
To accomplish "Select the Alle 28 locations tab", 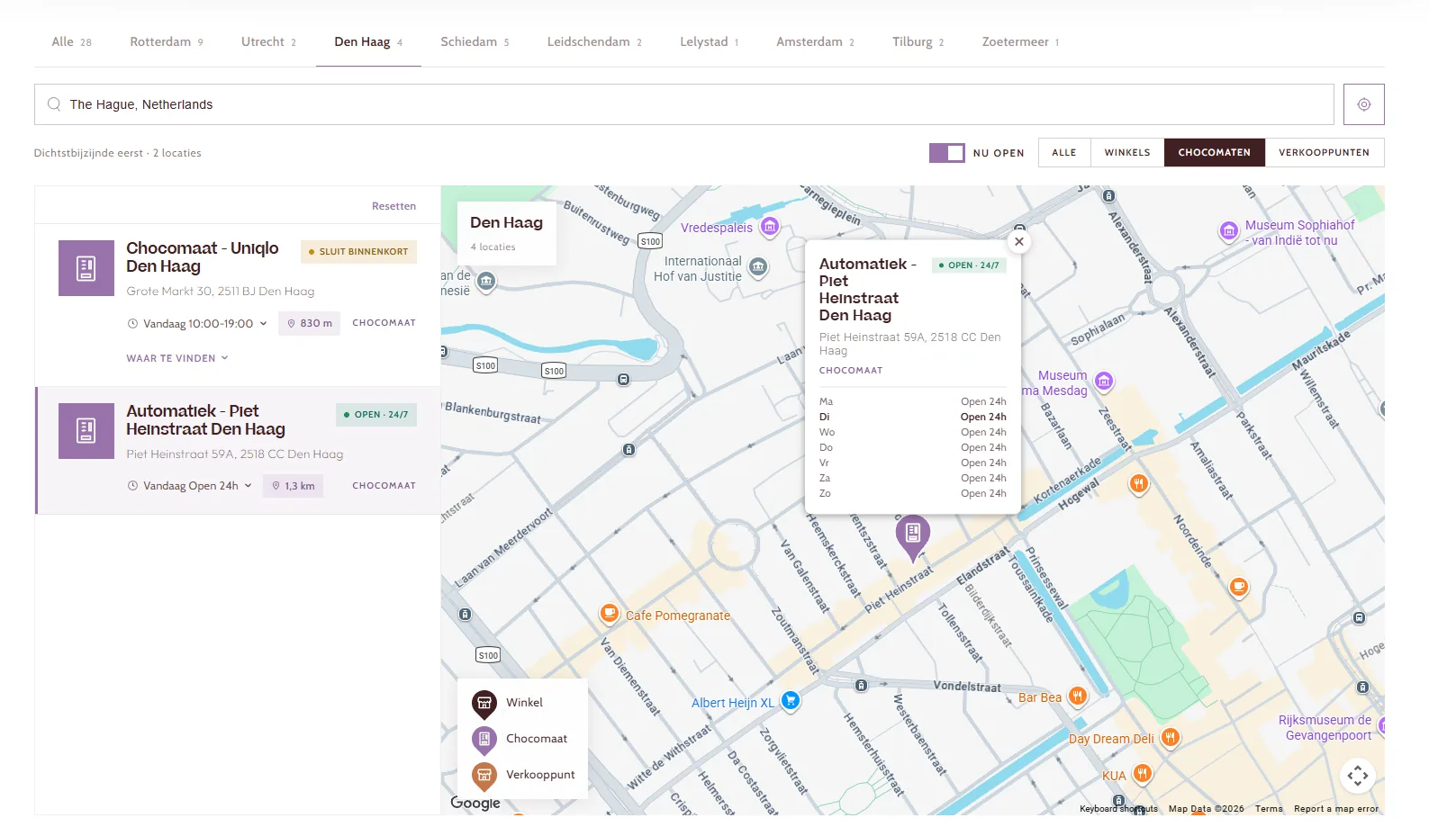I will pos(72,42).
